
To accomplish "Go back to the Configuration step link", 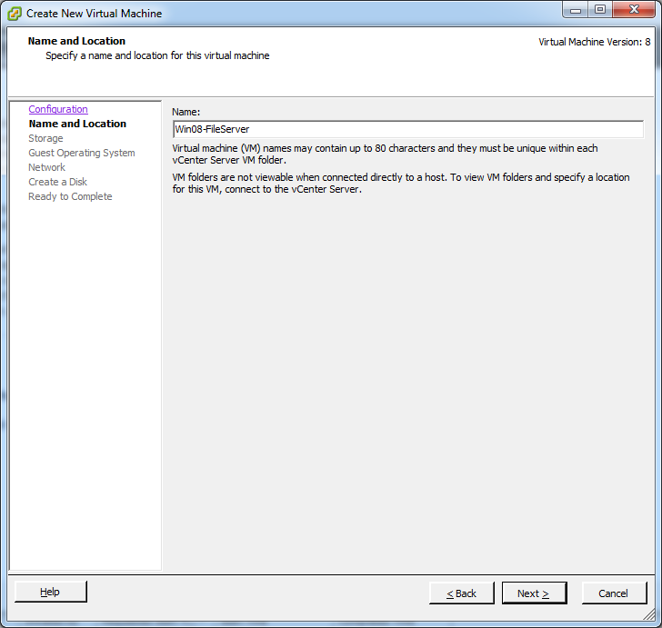I will 58,109.
